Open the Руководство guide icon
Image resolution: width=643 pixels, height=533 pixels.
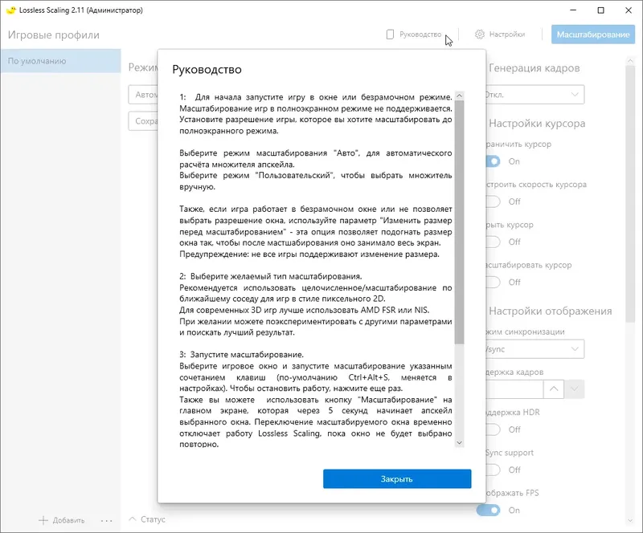[390, 35]
